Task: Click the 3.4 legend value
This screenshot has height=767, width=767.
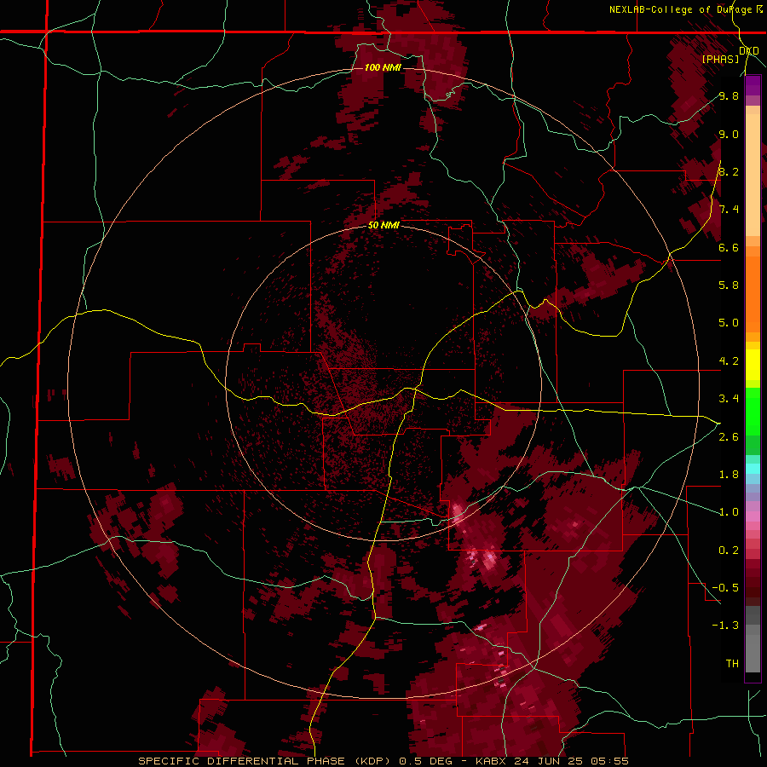Action: pyautogui.click(x=729, y=399)
